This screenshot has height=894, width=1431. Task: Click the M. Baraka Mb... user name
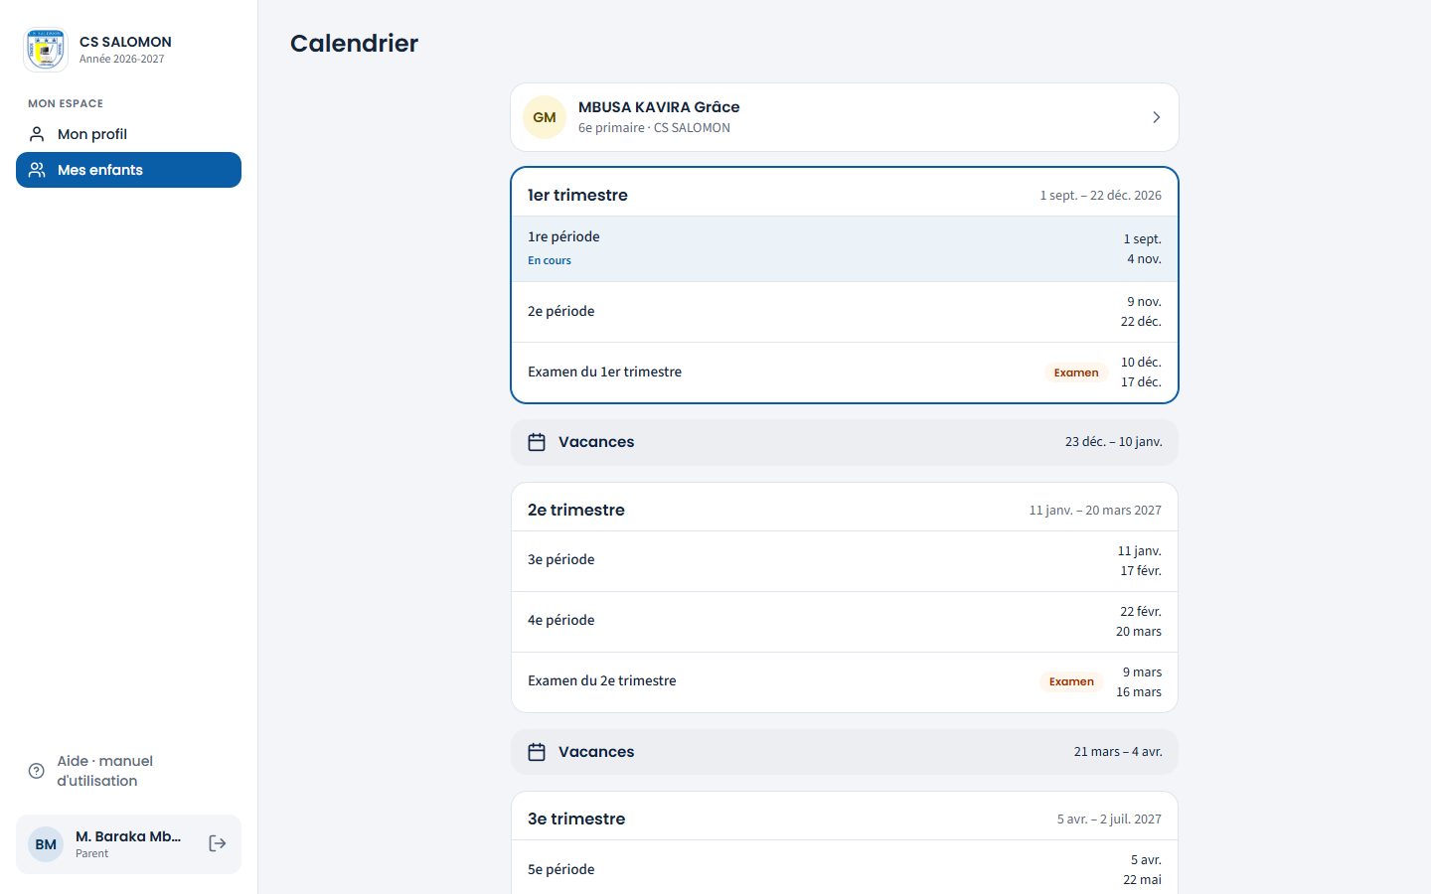128,836
